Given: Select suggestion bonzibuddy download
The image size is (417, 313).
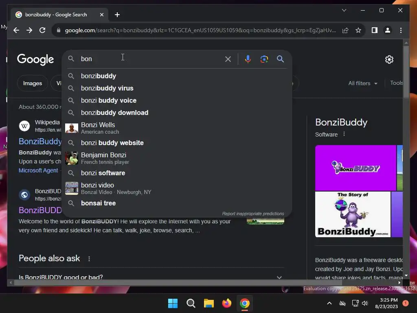Looking at the screenshot, I should (x=177, y=113).
